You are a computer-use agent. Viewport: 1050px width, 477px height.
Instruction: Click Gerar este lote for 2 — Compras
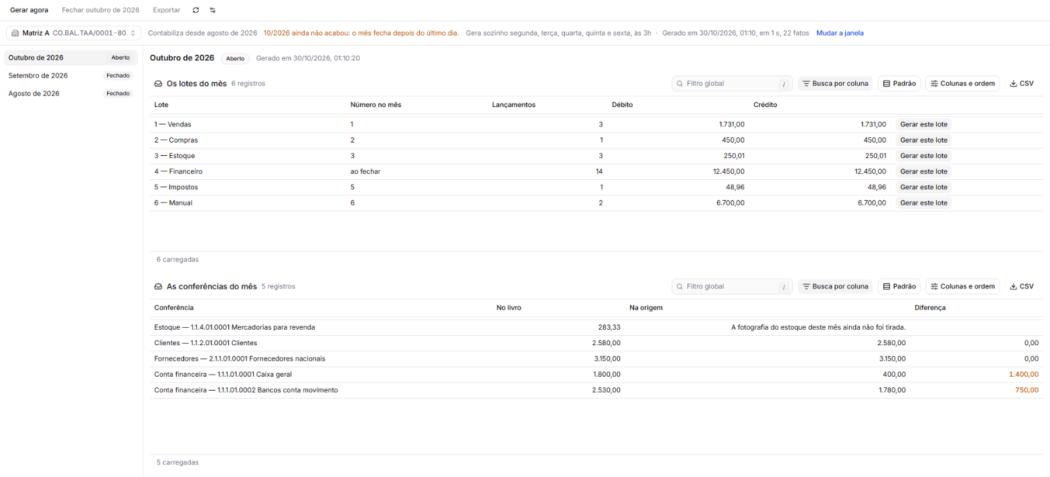click(x=923, y=140)
